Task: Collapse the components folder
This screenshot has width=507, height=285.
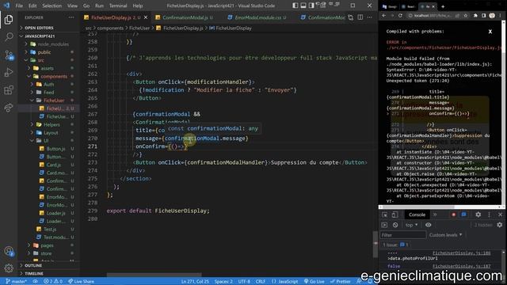Action: pos(48,76)
